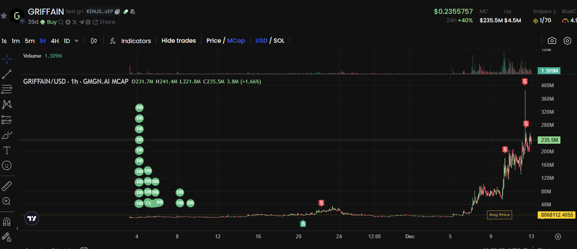The height and width of the screenshot is (249, 577).
Task: Select the brush drawing tool
Action: (7, 135)
